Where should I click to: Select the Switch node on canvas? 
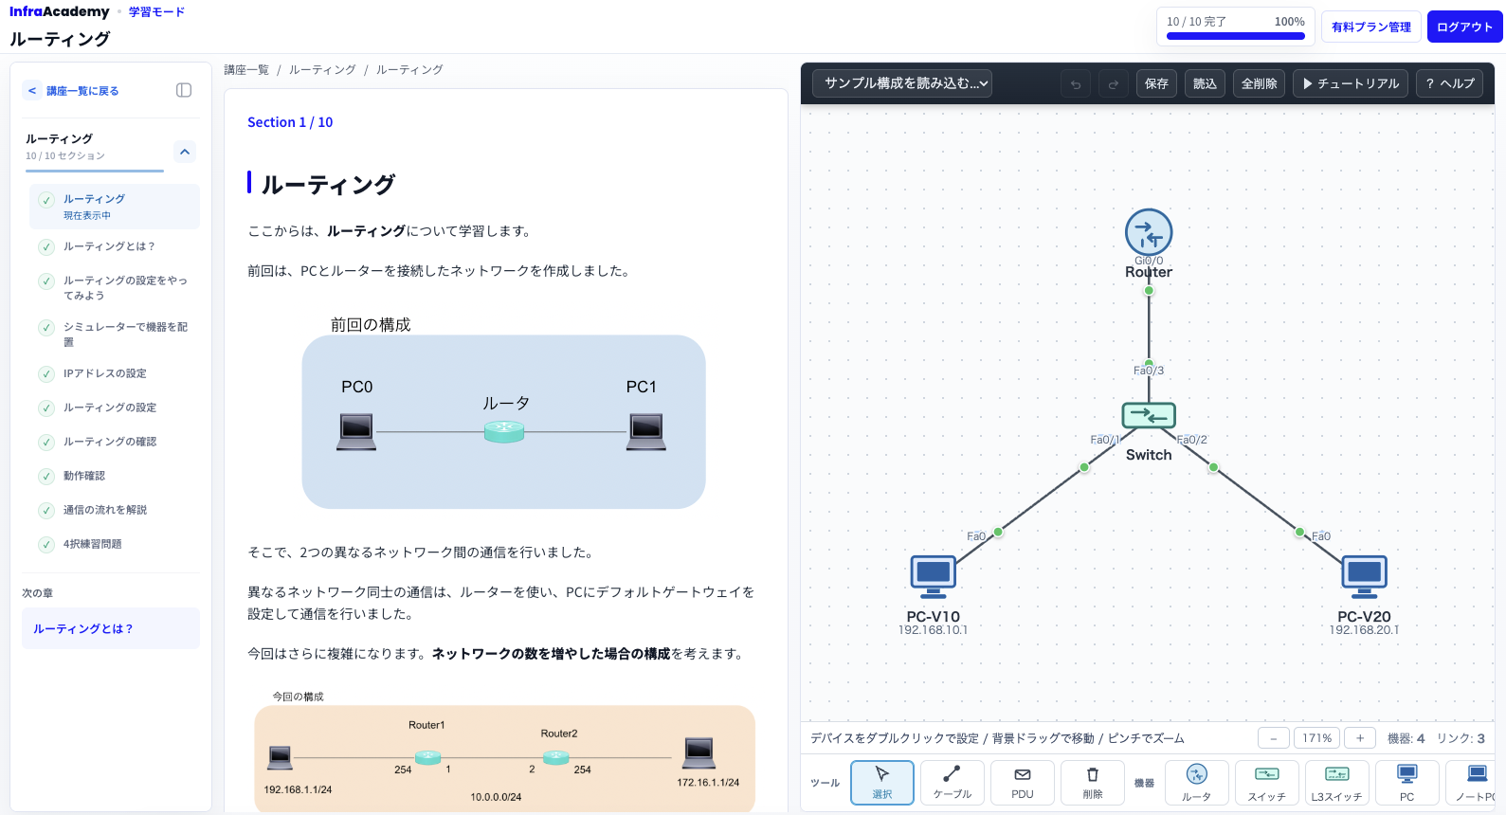[1149, 415]
